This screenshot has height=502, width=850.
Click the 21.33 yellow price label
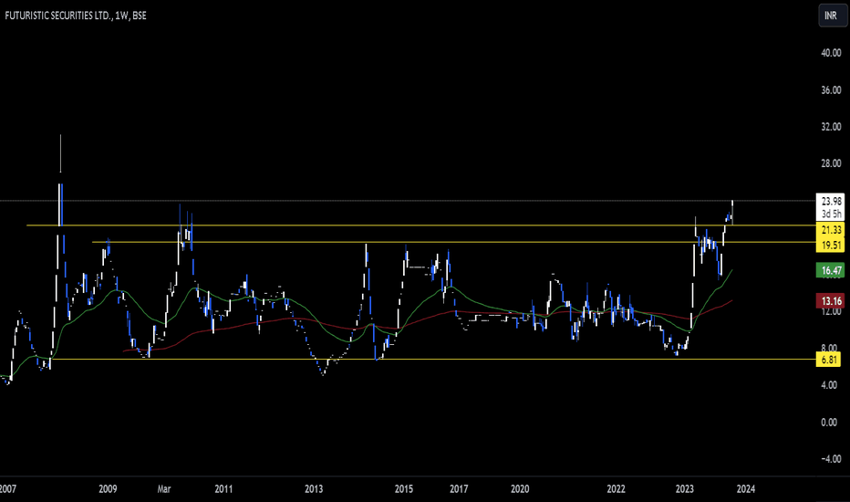coord(831,230)
